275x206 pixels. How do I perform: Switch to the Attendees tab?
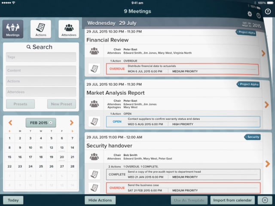pos(69,29)
